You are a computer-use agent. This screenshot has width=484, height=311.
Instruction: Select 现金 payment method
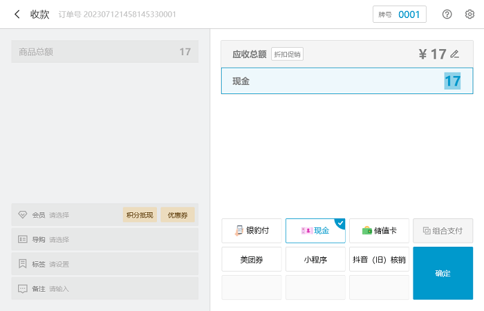tap(315, 231)
